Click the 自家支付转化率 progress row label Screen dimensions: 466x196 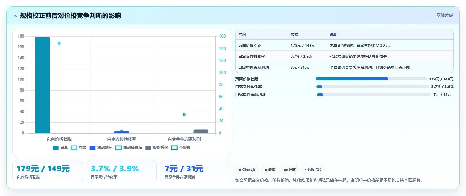point(248,87)
